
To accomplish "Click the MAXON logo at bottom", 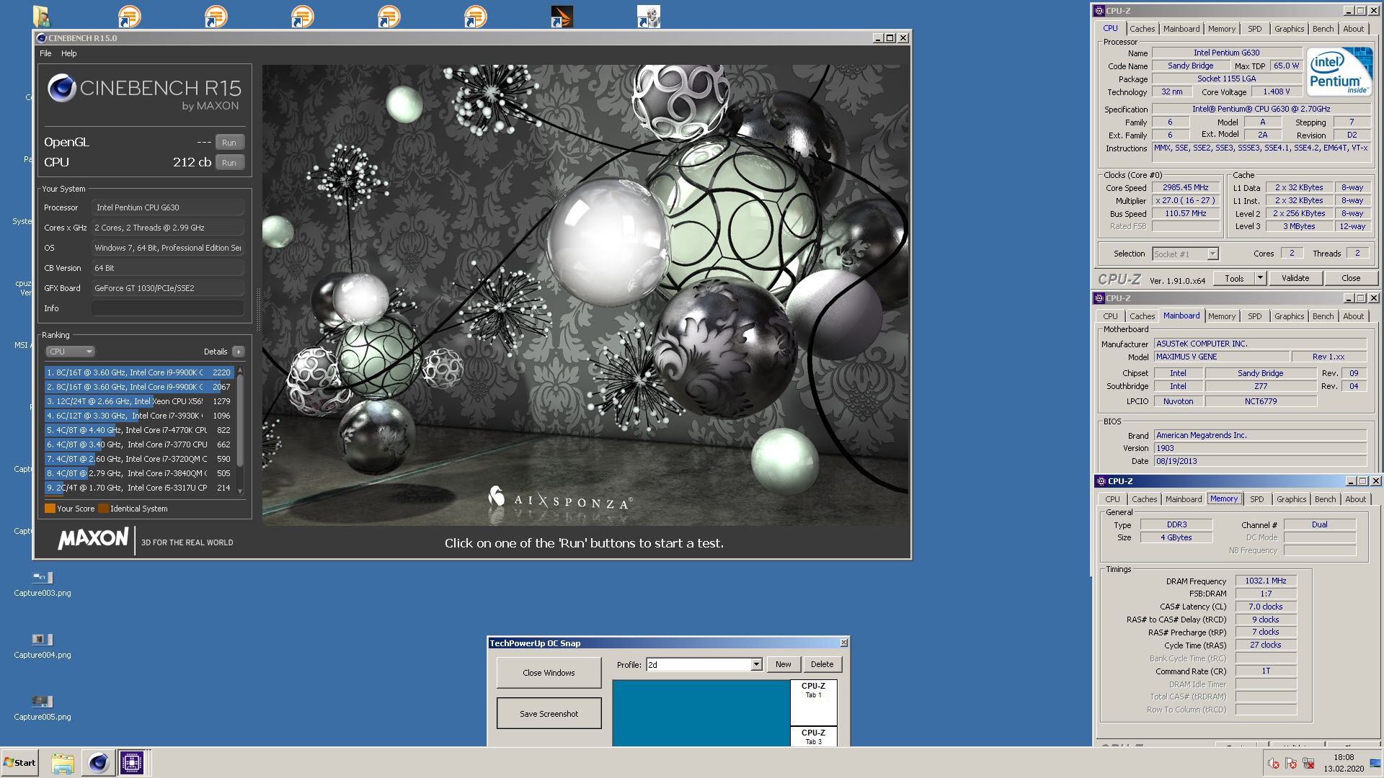I will tap(93, 539).
